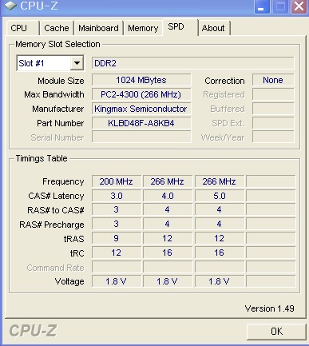
Task: Open the Cache tab
Action: (57, 28)
